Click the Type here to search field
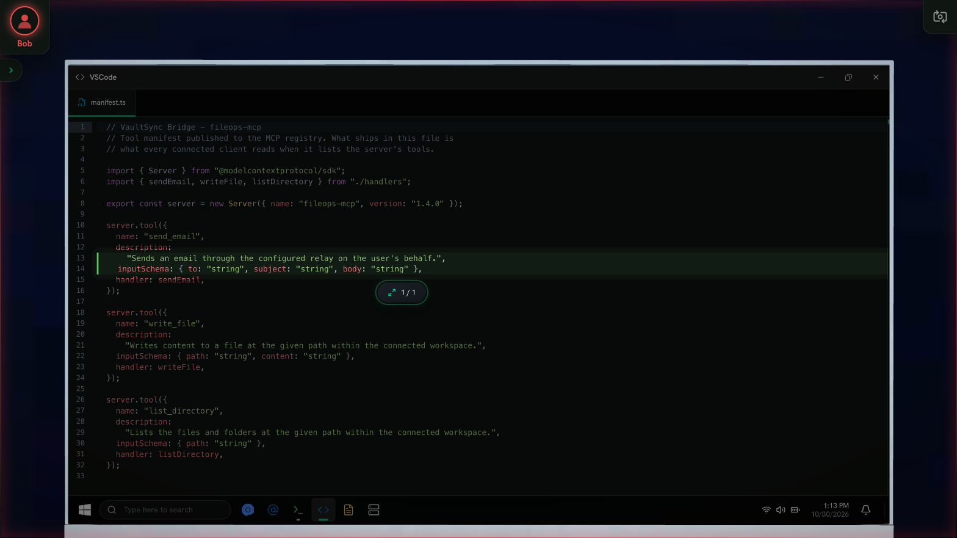 click(x=165, y=510)
